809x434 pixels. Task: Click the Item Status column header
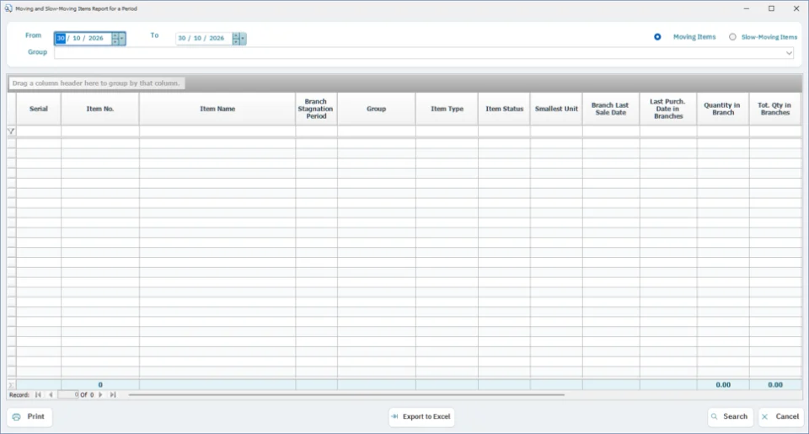[x=504, y=109]
